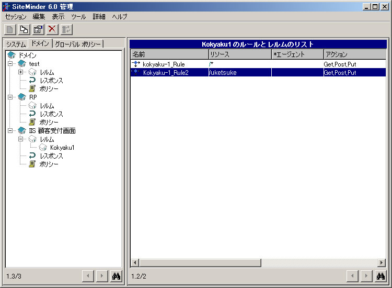Screen dimensions: 392x288
Task: Click the scroll left arrow of rule list
Action: pyautogui.click(x=135, y=263)
